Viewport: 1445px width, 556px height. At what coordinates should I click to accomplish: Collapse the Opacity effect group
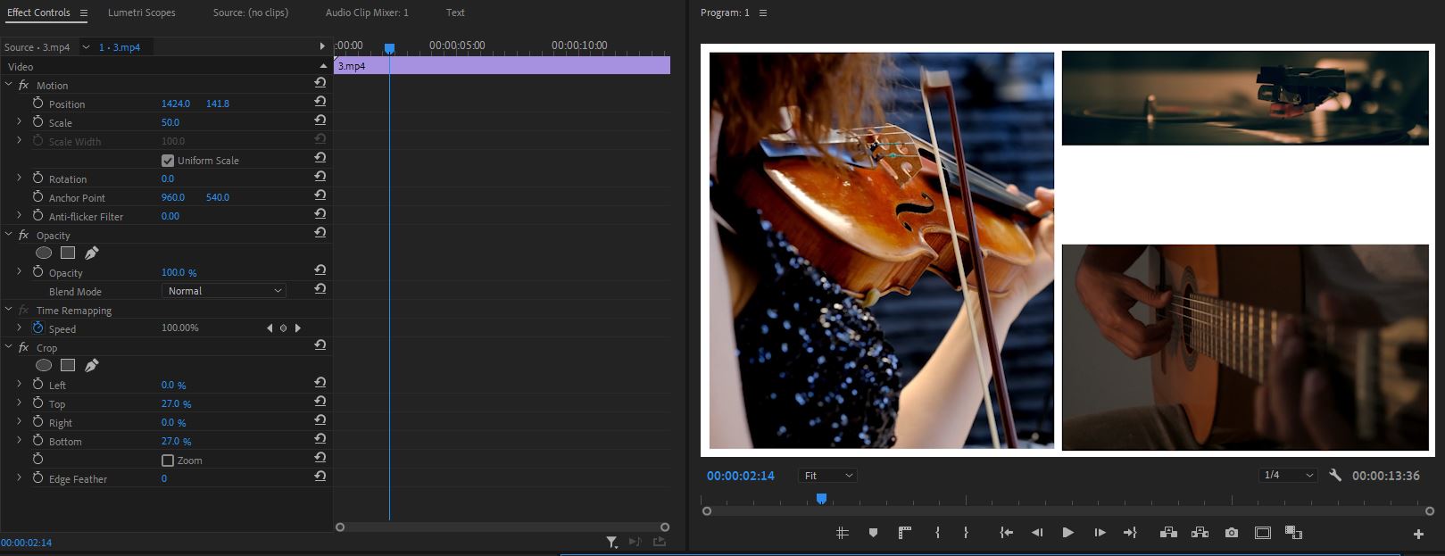[x=9, y=235]
